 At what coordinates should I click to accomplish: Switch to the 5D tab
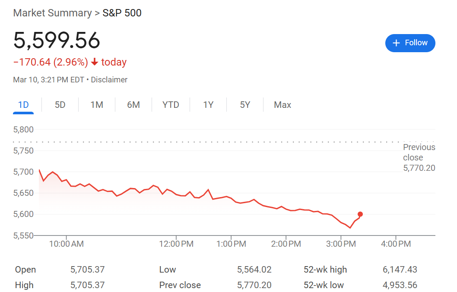pyautogui.click(x=60, y=105)
